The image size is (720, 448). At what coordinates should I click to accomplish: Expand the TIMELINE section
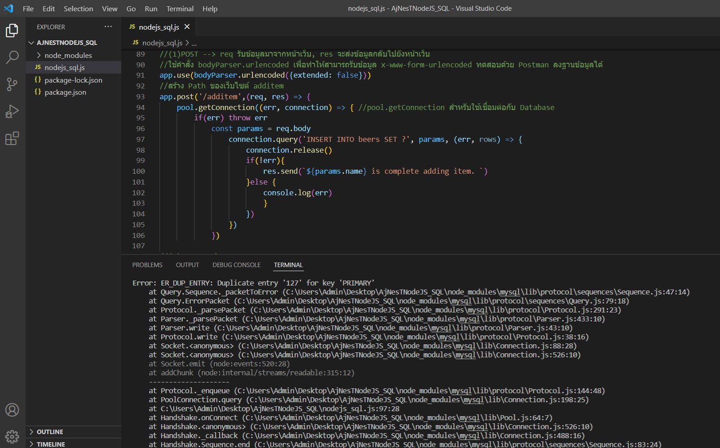[x=50, y=444]
